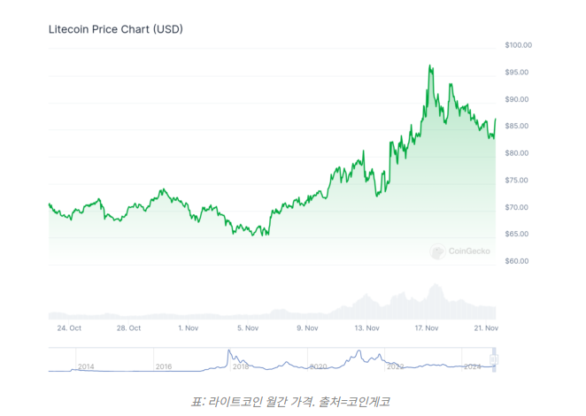586x416 pixels.
Task: Click the Litecoin Price Chart (USD) title
Action: click(116, 30)
